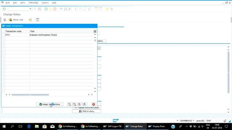
Task: Open File Explorer from taskbar
Action: (37, 126)
